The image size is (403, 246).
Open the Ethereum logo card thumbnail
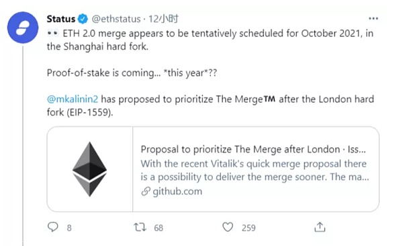pyautogui.click(x=90, y=169)
